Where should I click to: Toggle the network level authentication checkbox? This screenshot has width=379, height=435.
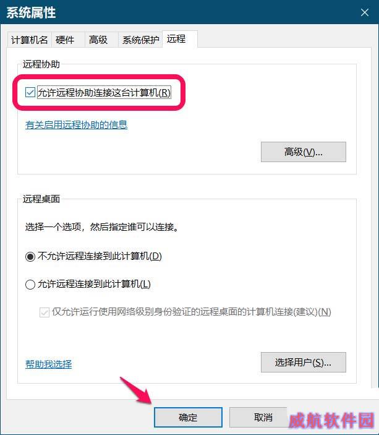pyautogui.click(x=45, y=312)
